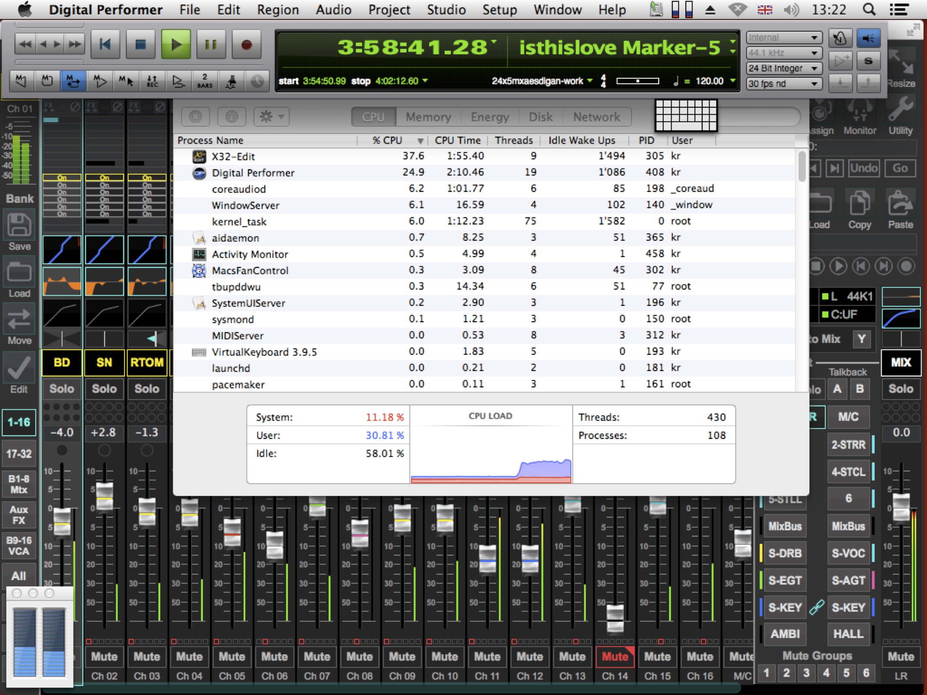
Task: Click the green Play transport button
Action: point(176,44)
